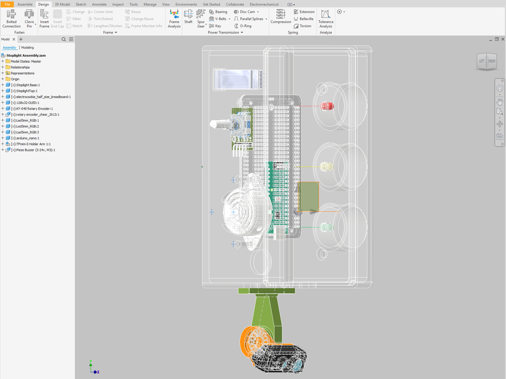
Task: Expand the Stoplight Base:1 component
Action: tap(3, 85)
